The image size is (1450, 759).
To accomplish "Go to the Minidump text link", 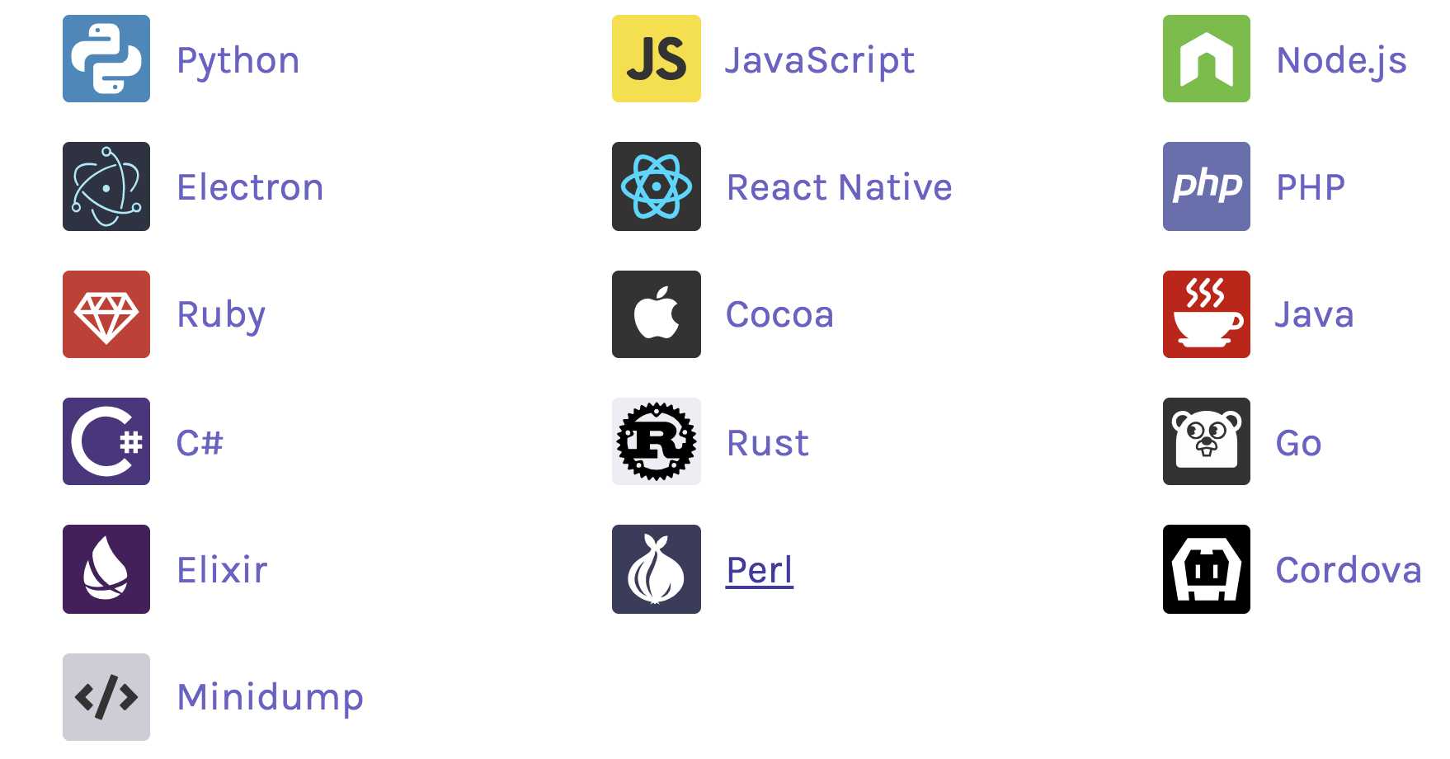I will click(x=271, y=698).
